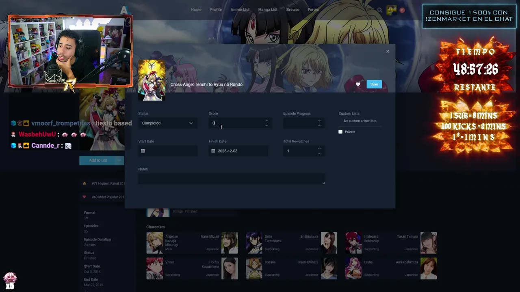The image size is (520, 292).
Task: Open Manga List in the top navigation
Action: pyautogui.click(x=268, y=10)
